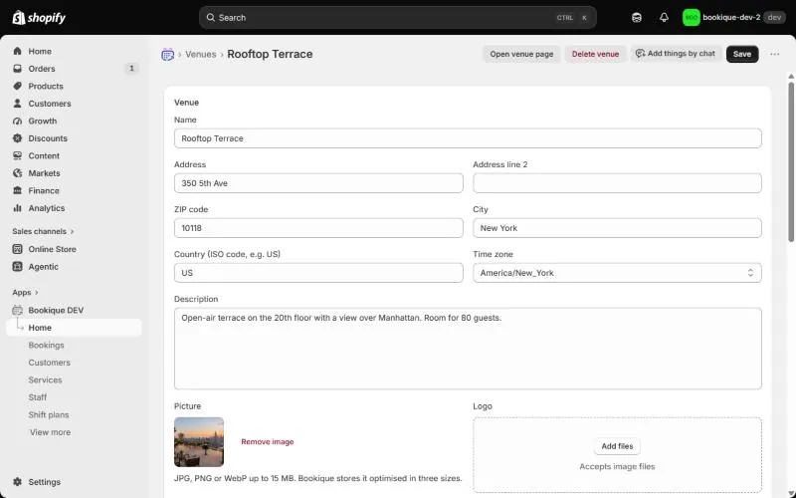The image size is (796, 498).
Task: Select Bookique DEV Home submenu item
Action: click(74, 328)
